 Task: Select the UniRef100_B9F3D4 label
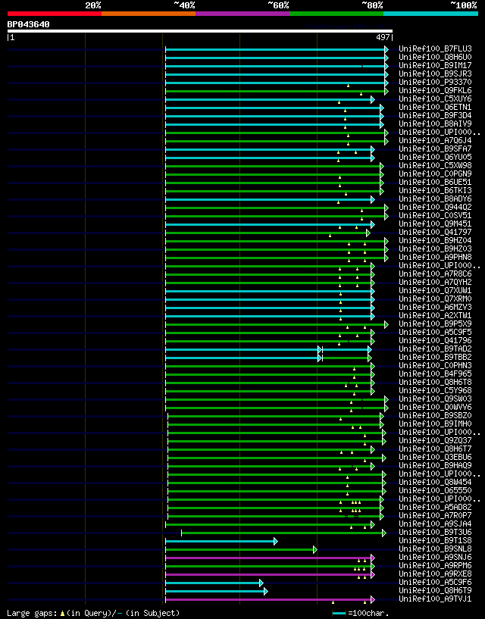tap(435, 116)
